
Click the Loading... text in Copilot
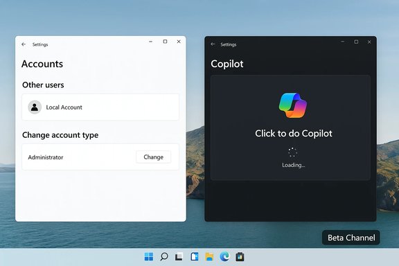click(294, 165)
